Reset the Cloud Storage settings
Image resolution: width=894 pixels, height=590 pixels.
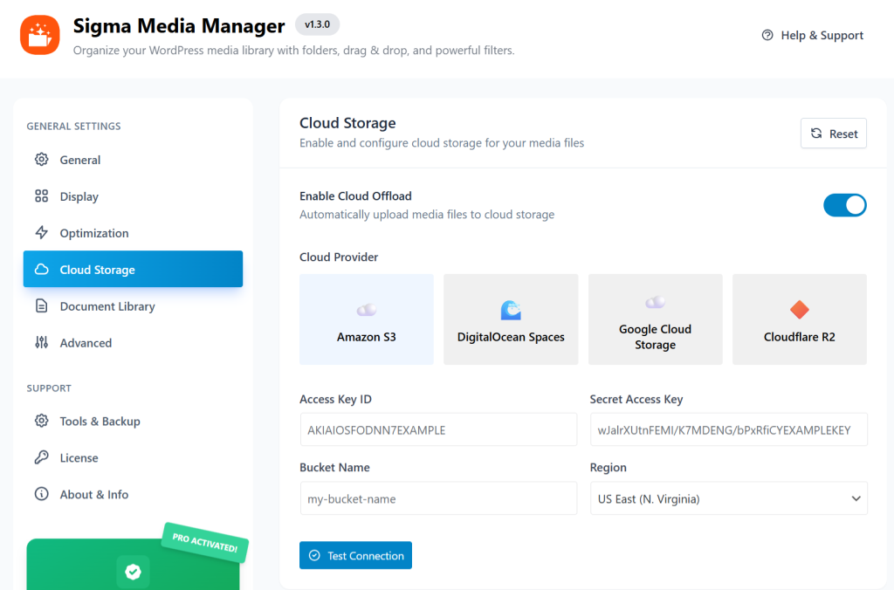point(833,133)
